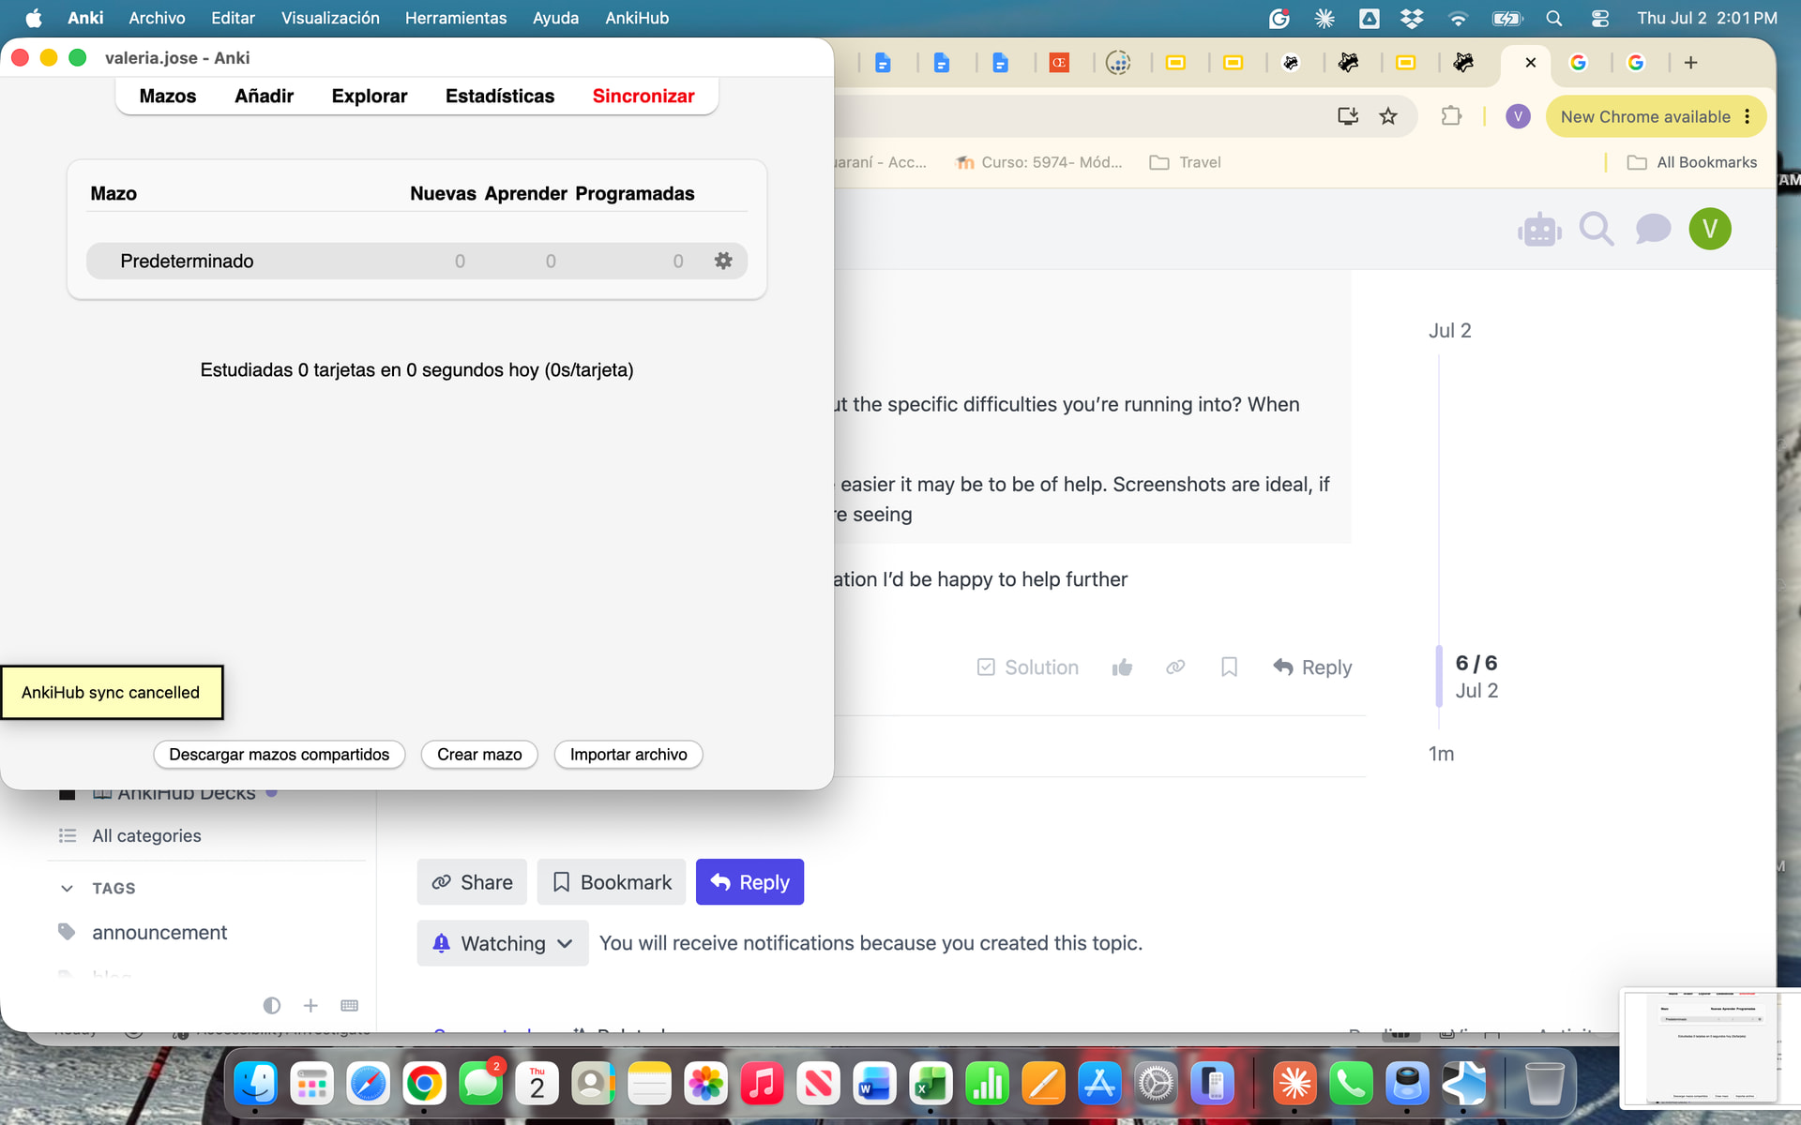The height and width of the screenshot is (1125, 1801).
Task: Open the Apple menu
Action: tap(33, 18)
